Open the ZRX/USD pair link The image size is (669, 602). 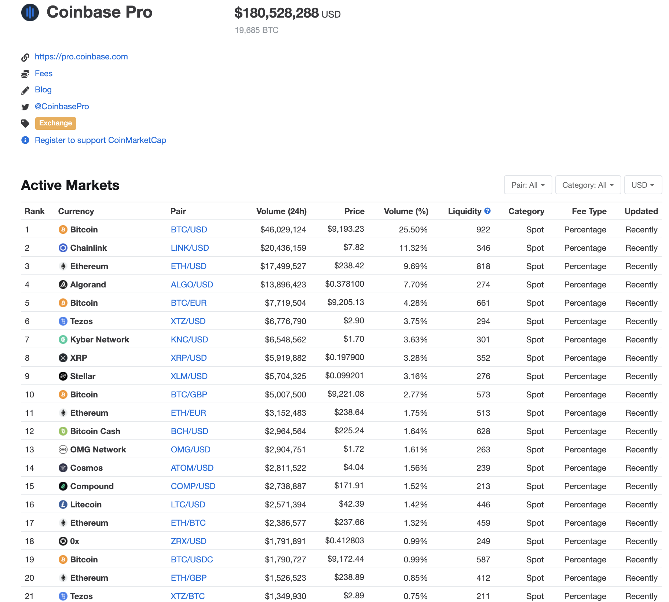[189, 542]
